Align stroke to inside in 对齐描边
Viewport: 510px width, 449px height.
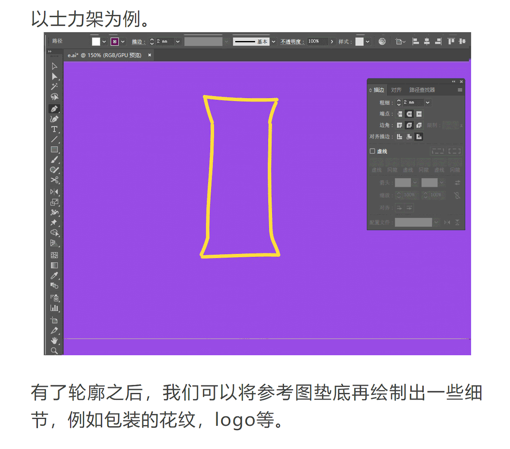pyautogui.click(x=409, y=137)
